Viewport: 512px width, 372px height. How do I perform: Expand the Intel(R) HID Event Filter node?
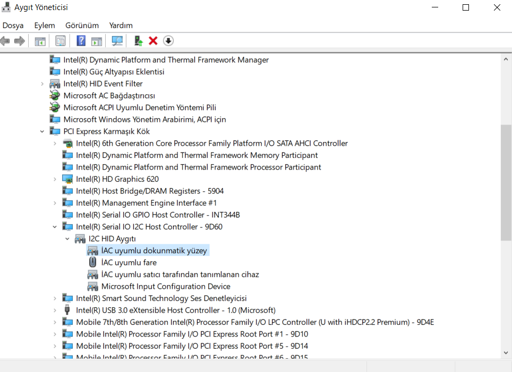42,84
